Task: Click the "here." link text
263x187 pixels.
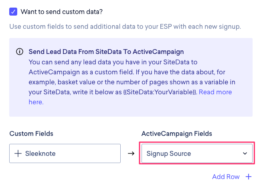Action: pyautogui.click(x=36, y=102)
